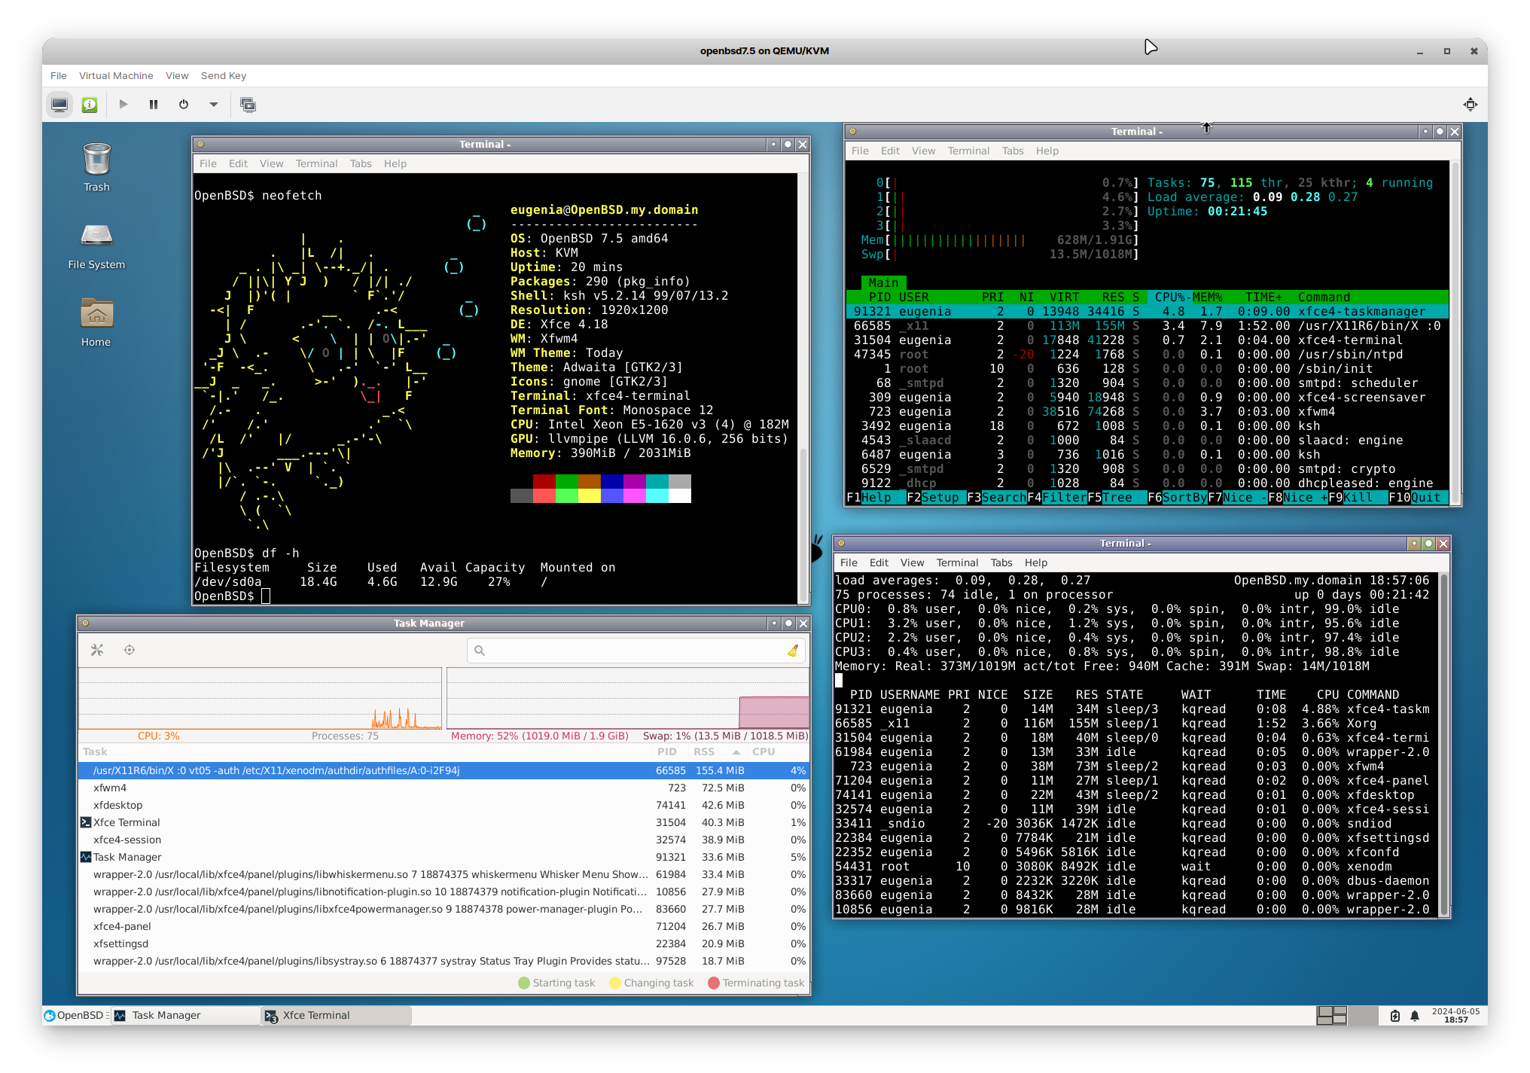1530x1073 pixels.
Task: Expand the shutdown options dropdown arrow
Action: [214, 105]
